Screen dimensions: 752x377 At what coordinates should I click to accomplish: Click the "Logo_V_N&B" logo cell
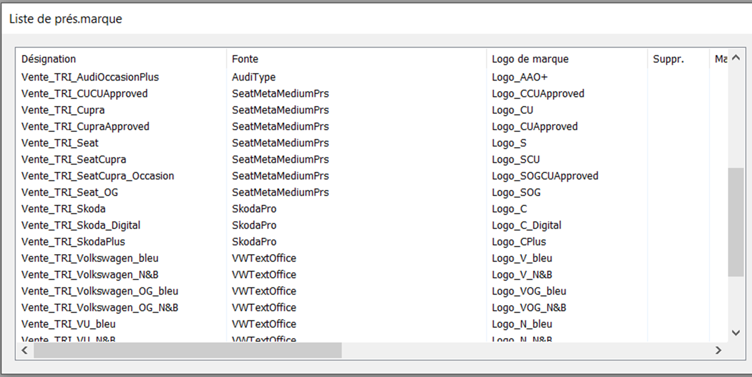pos(522,274)
